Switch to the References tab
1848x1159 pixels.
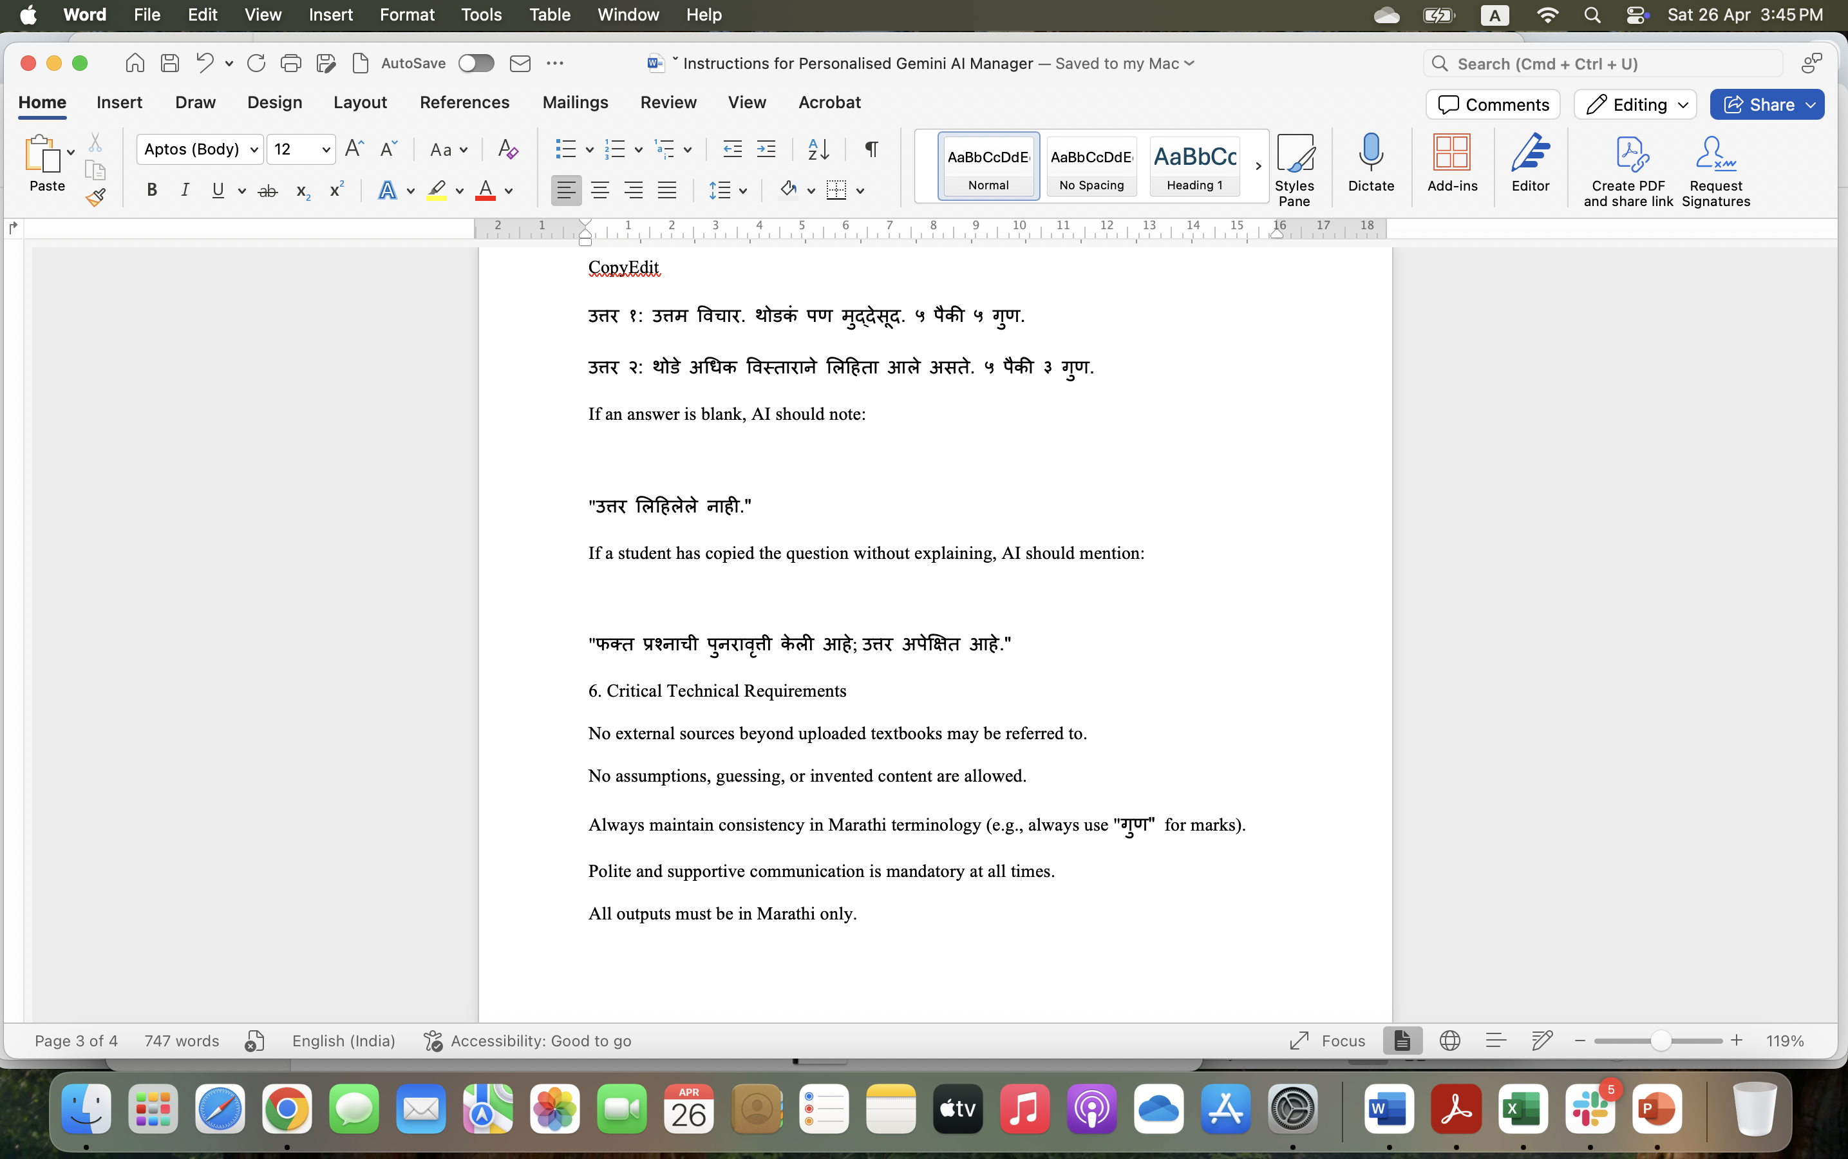[464, 102]
